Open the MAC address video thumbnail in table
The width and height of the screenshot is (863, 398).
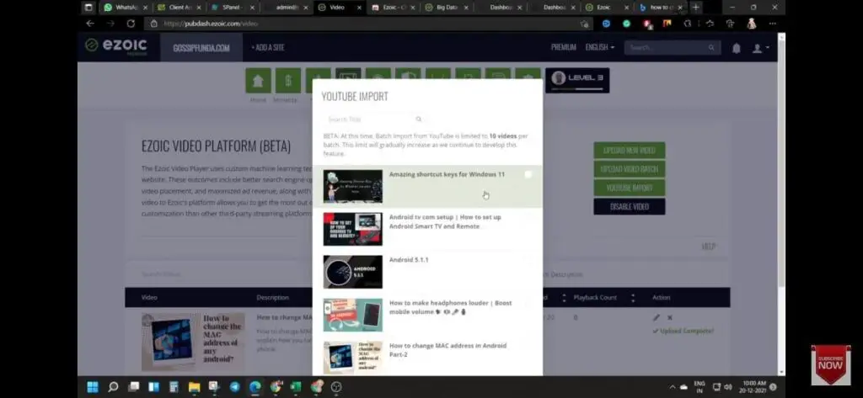pyautogui.click(x=193, y=342)
